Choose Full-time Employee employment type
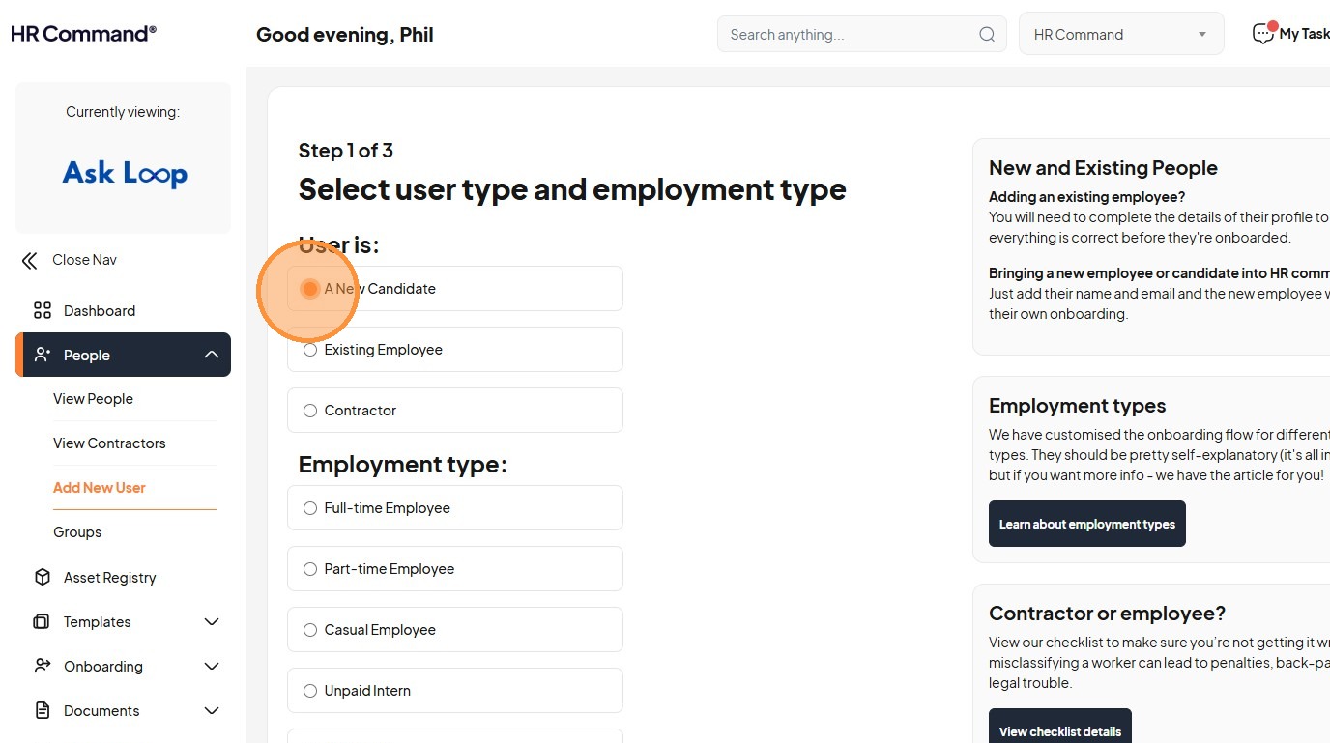The height and width of the screenshot is (743, 1330). tap(310, 508)
